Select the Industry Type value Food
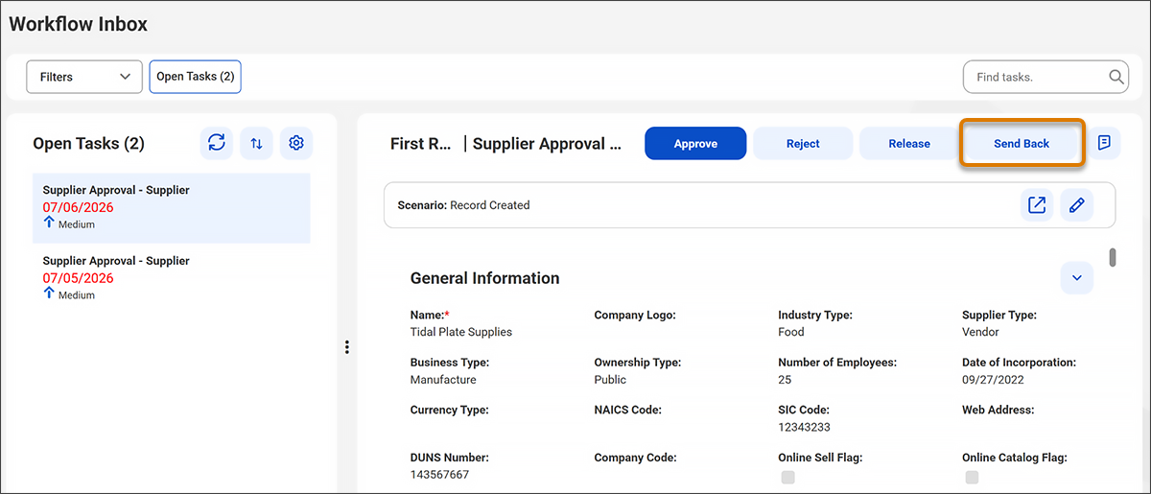1151x494 pixels. [791, 332]
